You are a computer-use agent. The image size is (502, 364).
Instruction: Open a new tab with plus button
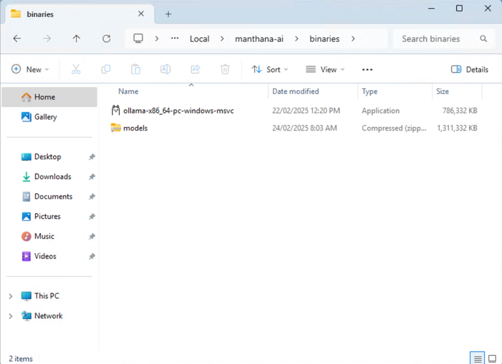tap(168, 14)
